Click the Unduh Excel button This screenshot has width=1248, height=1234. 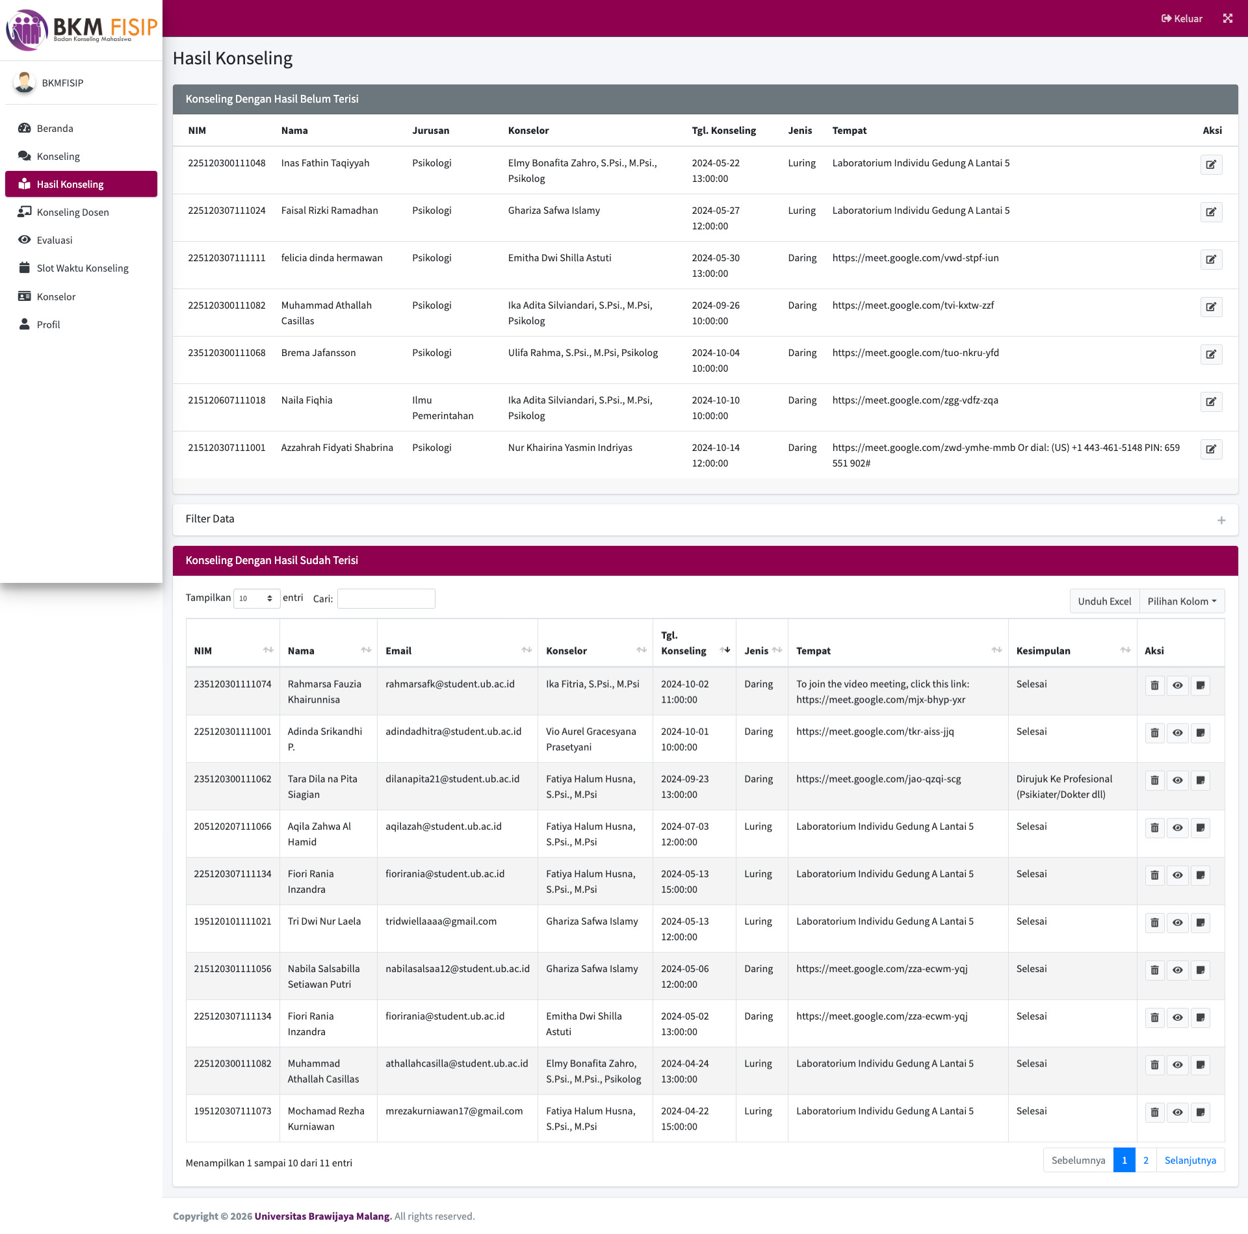pyautogui.click(x=1104, y=600)
